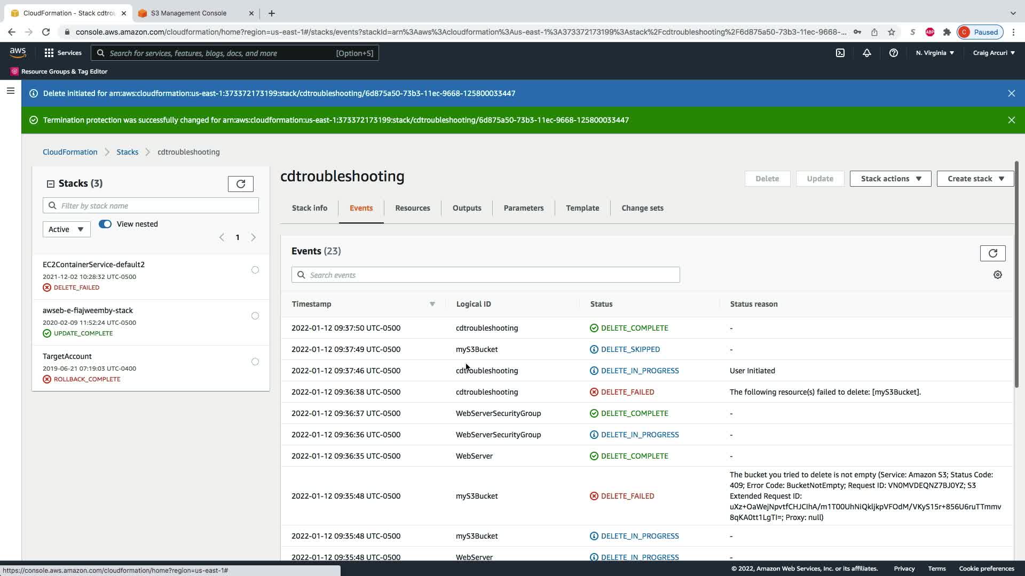1025x576 pixels.
Task: Switch to the Resources tab
Action: click(412, 208)
